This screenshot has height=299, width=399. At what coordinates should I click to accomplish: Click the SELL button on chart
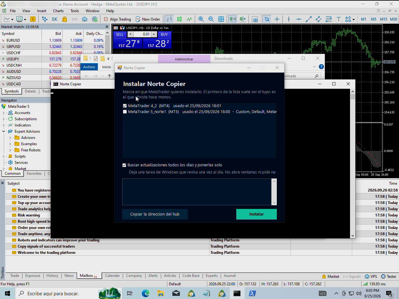[x=120, y=34]
